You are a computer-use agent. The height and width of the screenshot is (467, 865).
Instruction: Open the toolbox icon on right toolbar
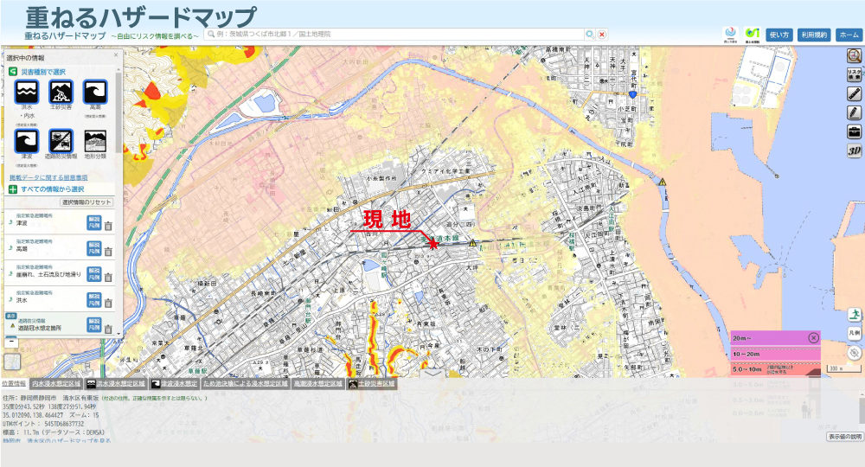coord(854,131)
